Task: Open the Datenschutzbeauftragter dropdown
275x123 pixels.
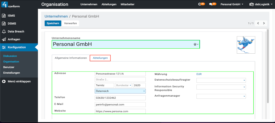Action: coord(244,80)
